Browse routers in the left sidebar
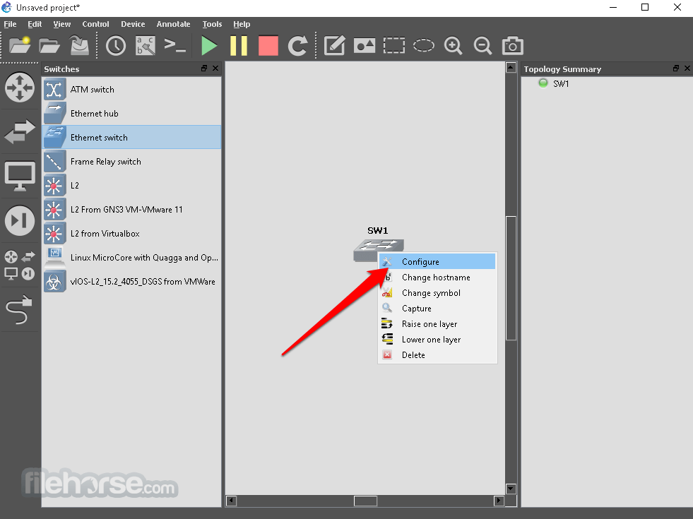Image resolution: width=693 pixels, height=519 pixels. coord(20,87)
